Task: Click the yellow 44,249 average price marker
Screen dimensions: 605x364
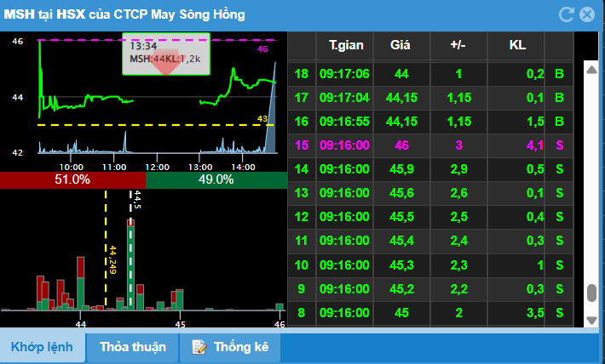Action: [112, 260]
